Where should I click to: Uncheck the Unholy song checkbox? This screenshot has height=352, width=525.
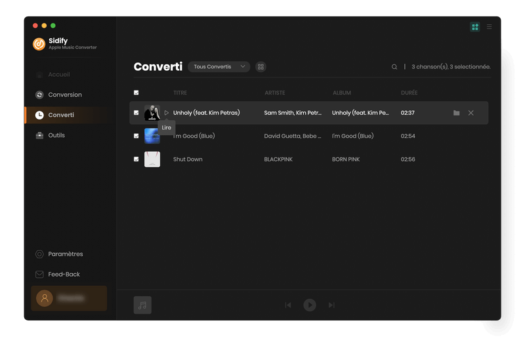pyautogui.click(x=136, y=113)
